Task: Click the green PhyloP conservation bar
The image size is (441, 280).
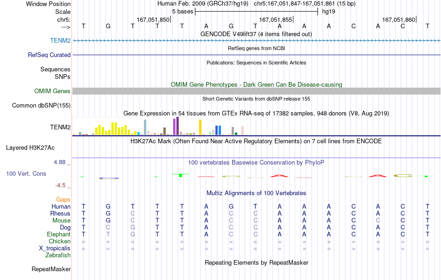Action: click(x=181, y=175)
